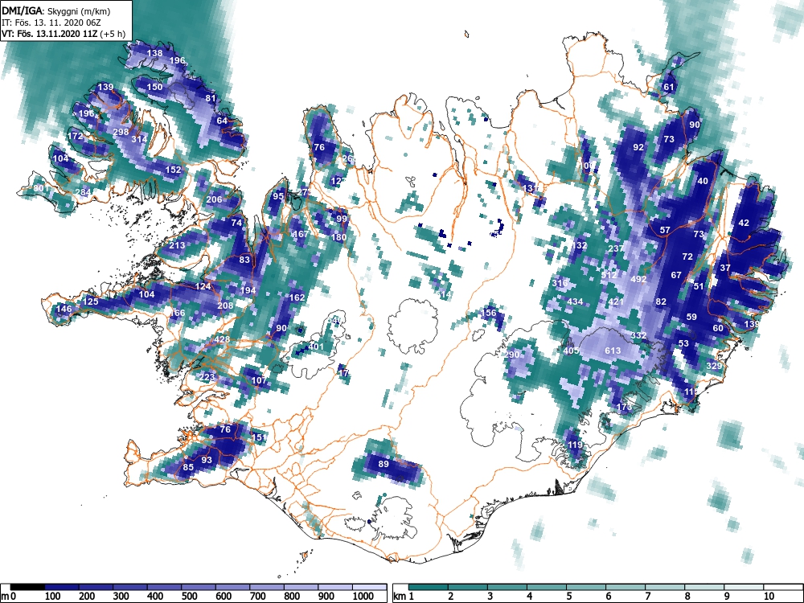Select the 'IT: Fös. 13. 11. 2020 06Z' line

pos(51,23)
